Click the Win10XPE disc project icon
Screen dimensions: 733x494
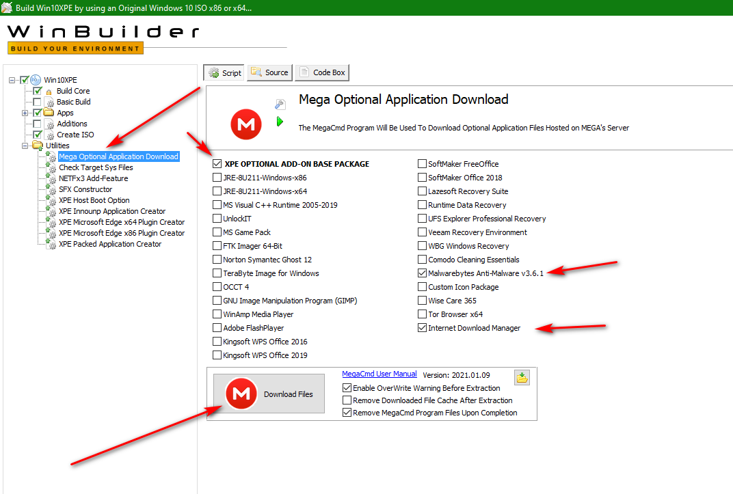click(36, 80)
